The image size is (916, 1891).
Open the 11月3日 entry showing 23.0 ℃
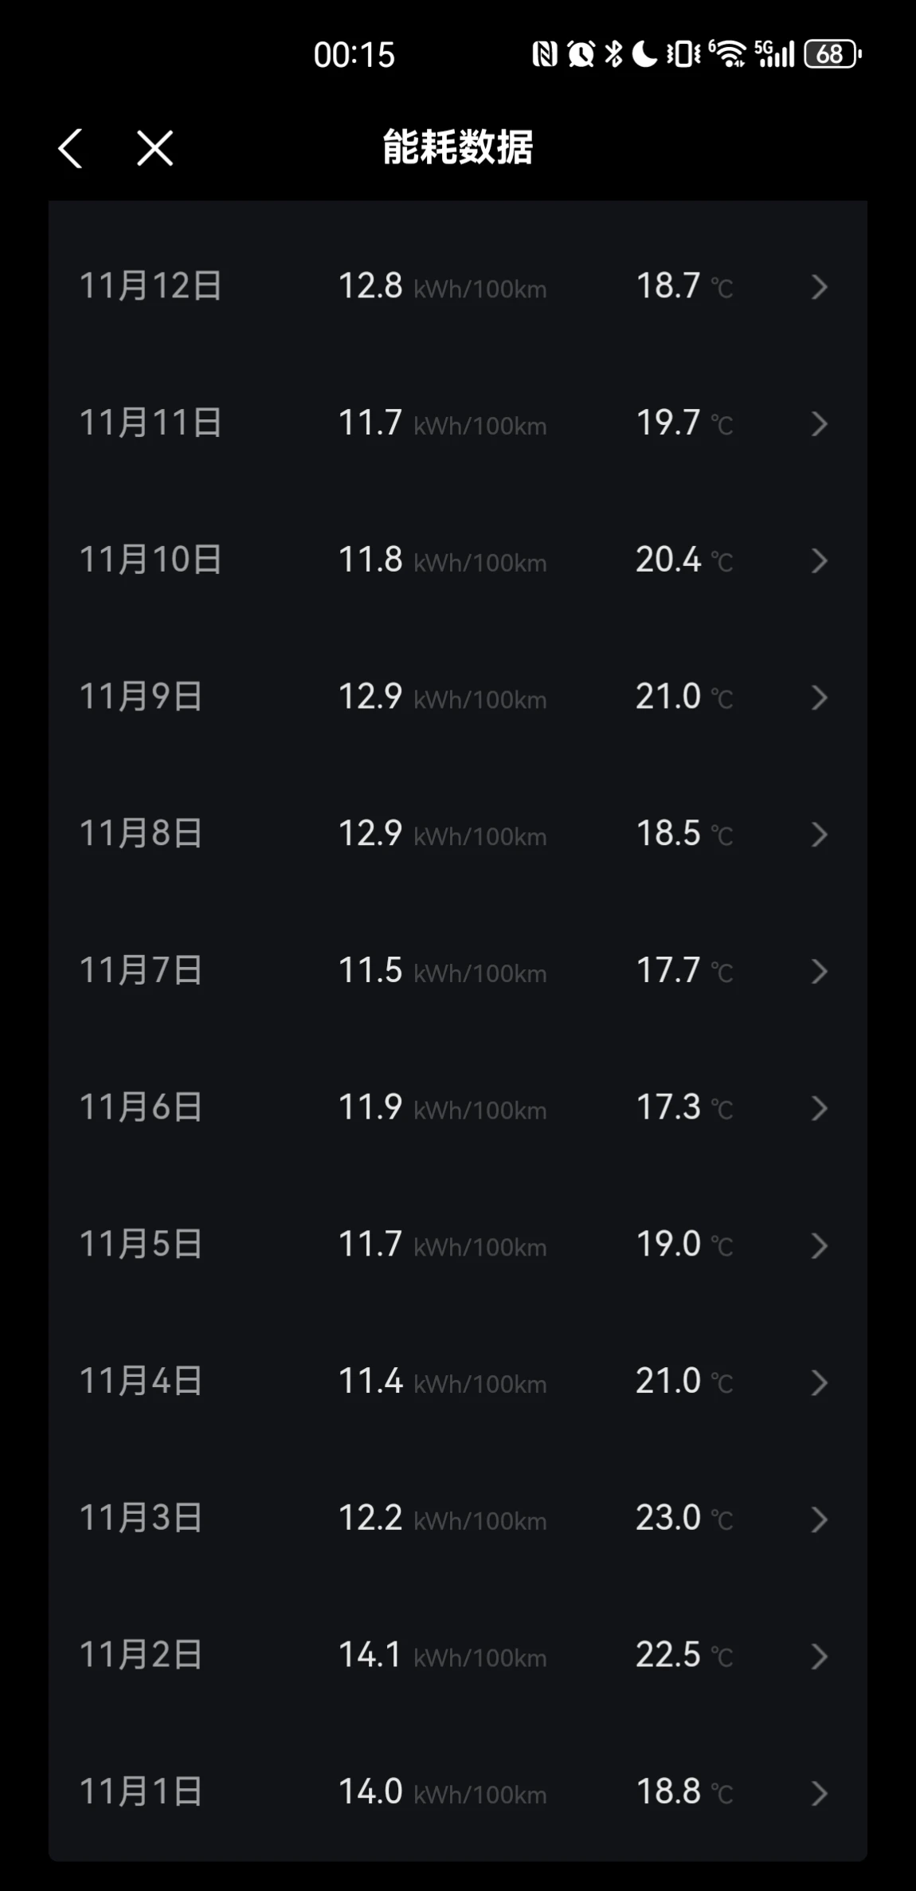pos(458,1519)
